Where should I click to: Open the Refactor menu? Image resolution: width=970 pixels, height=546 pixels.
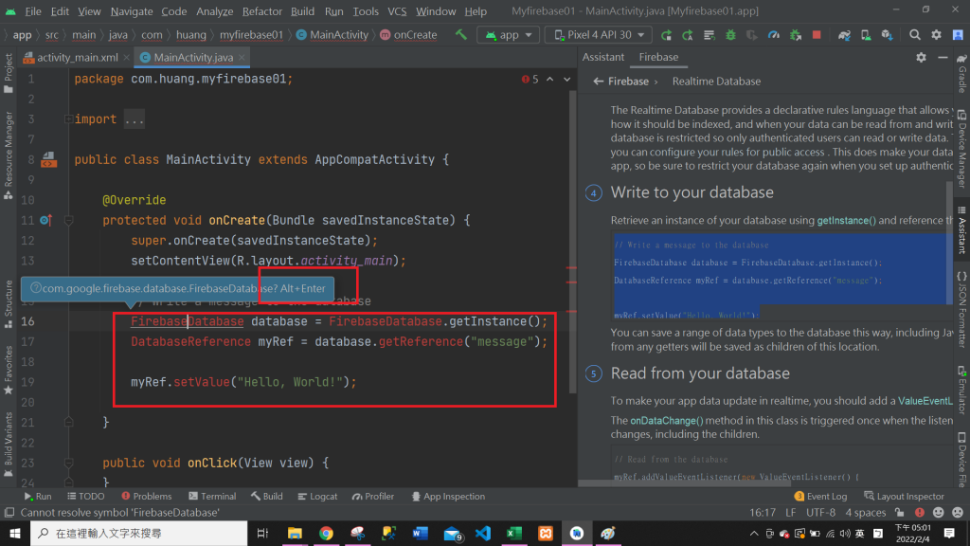point(261,11)
